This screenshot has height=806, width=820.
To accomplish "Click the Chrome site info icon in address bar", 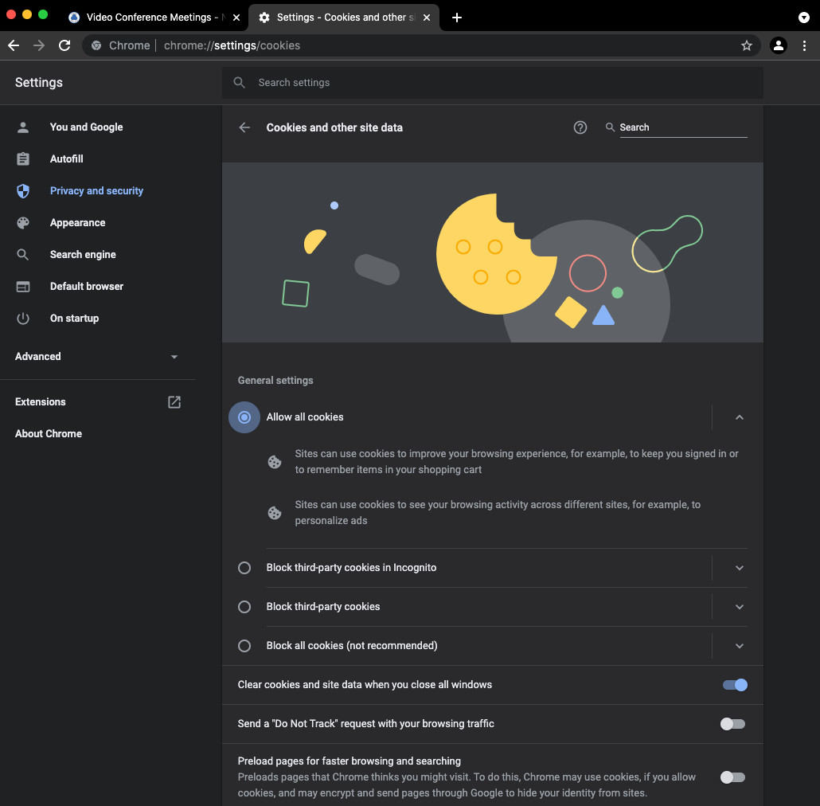I will click(96, 45).
